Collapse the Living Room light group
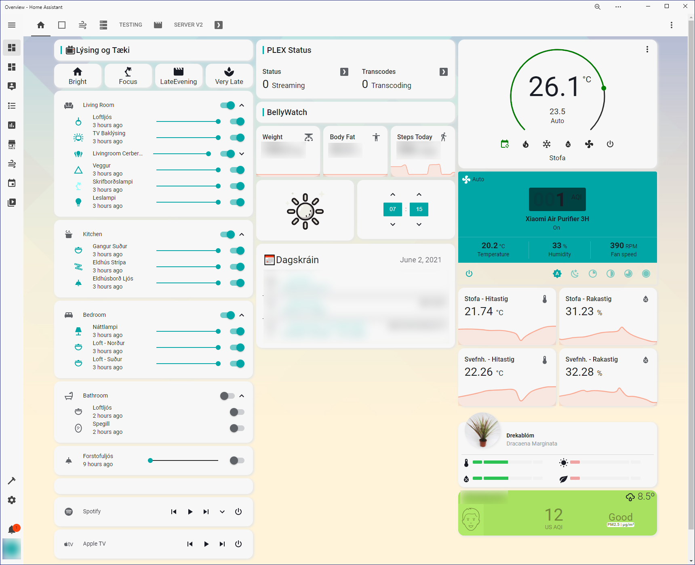The height and width of the screenshot is (565, 695). coord(242,105)
